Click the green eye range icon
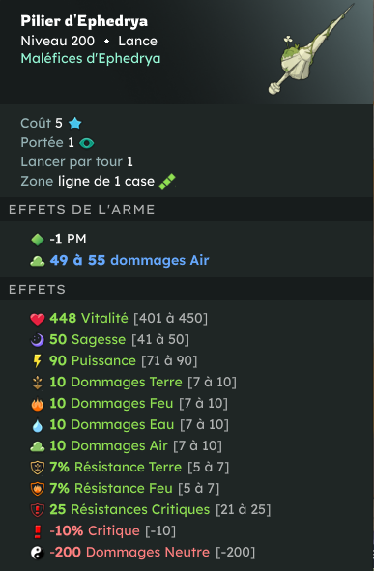This screenshot has width=374, height=571. pyautogui.click(x=86, y=143)
